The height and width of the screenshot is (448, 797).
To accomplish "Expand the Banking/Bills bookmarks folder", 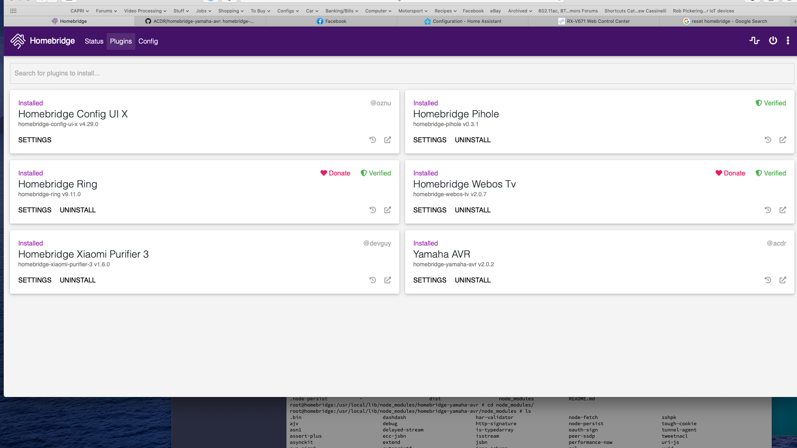I will pyautogui.click(x=342, y=11).
